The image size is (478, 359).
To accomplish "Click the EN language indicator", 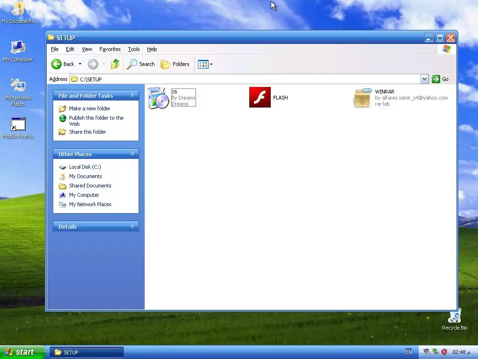I will pyautogui.click(x=408, y=352).
